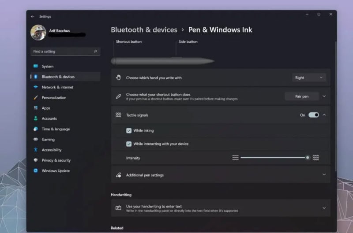Open the Apps settings page
The image size is (353, 233).
[46, 108]
